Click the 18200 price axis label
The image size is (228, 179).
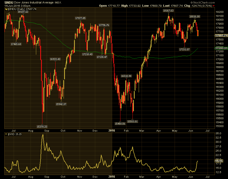coord(220,12)
